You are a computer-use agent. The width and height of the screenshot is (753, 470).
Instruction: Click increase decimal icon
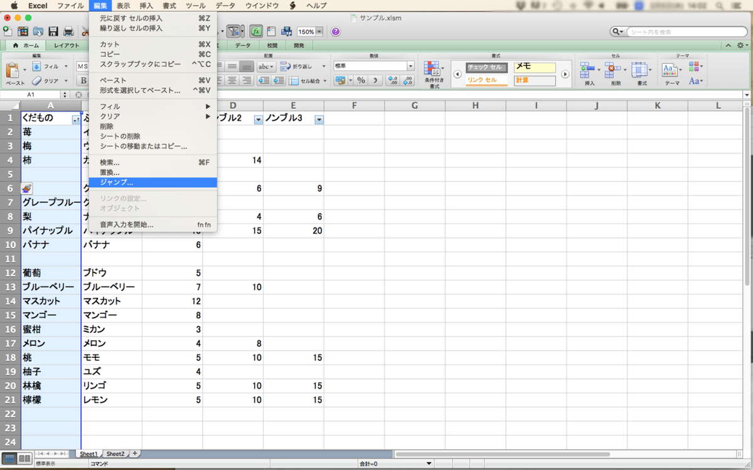(x=392, y=80)
